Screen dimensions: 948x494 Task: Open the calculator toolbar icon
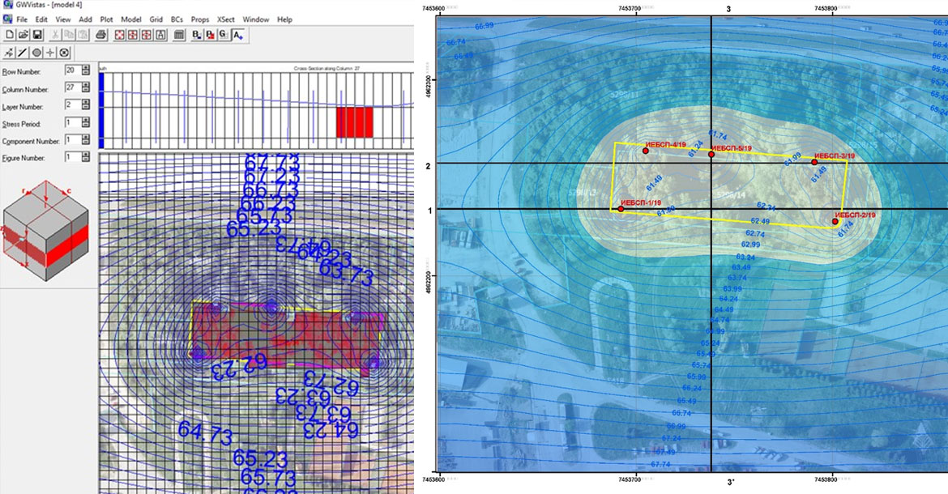179,35
